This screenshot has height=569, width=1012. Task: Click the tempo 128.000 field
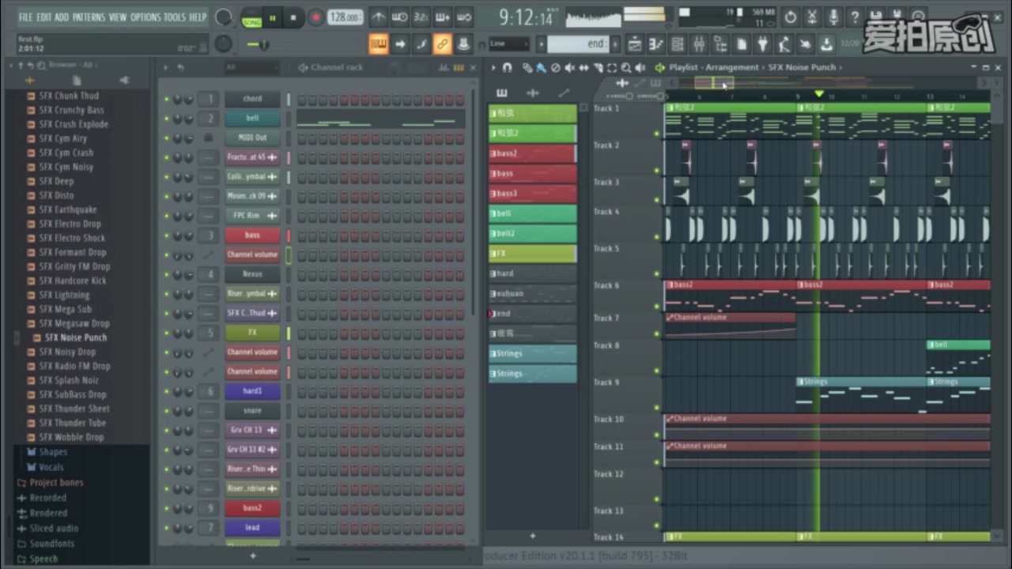tap(346, 17)
